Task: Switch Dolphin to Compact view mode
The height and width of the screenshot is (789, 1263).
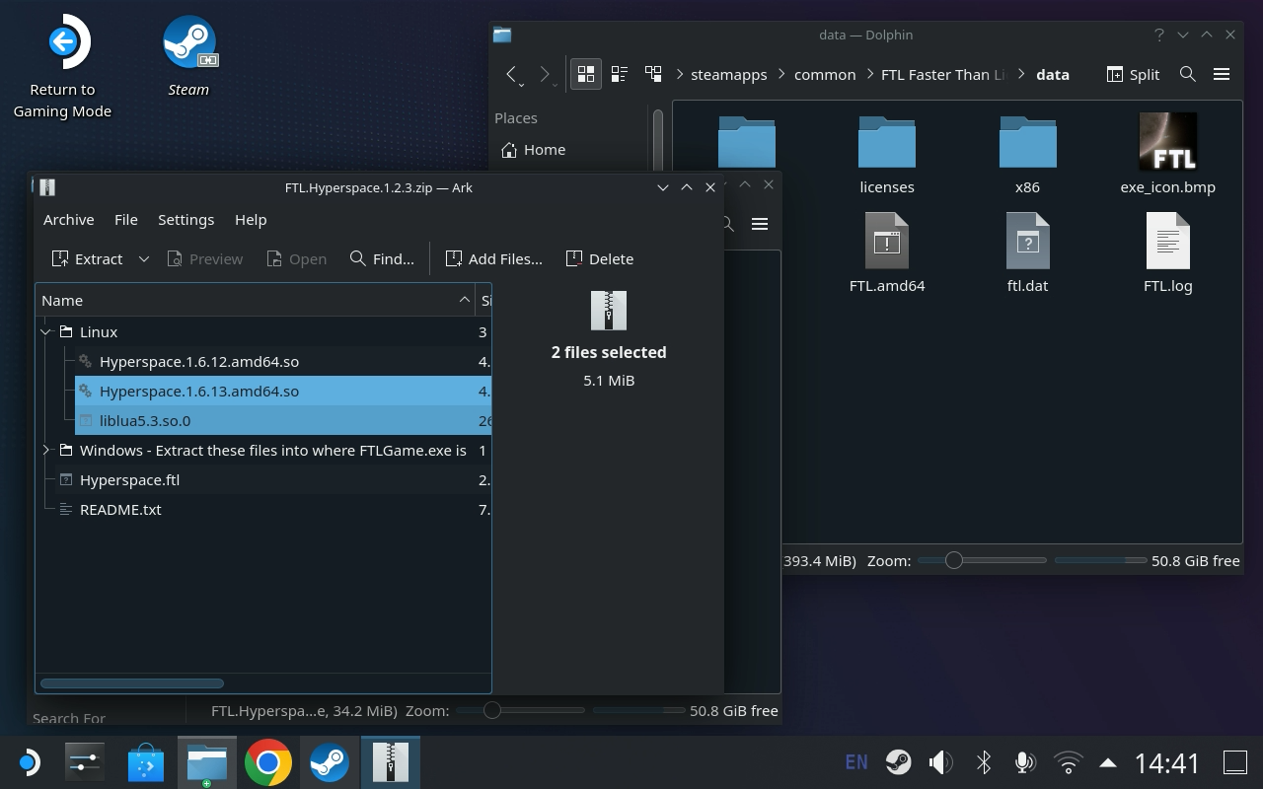Action: click(x=620, y=74)
